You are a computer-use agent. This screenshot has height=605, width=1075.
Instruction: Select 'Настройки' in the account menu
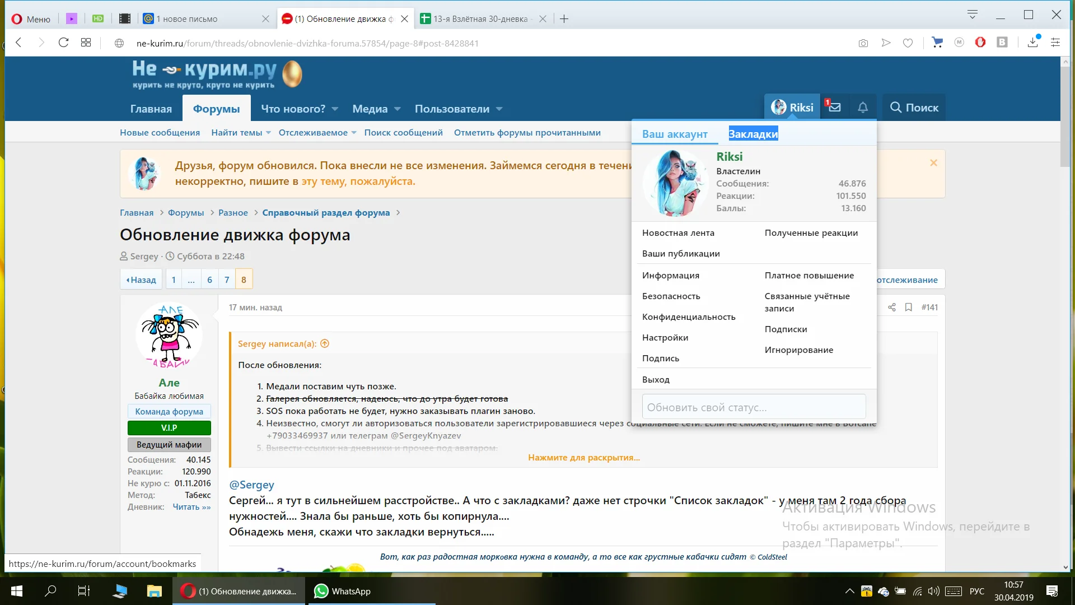665,337
